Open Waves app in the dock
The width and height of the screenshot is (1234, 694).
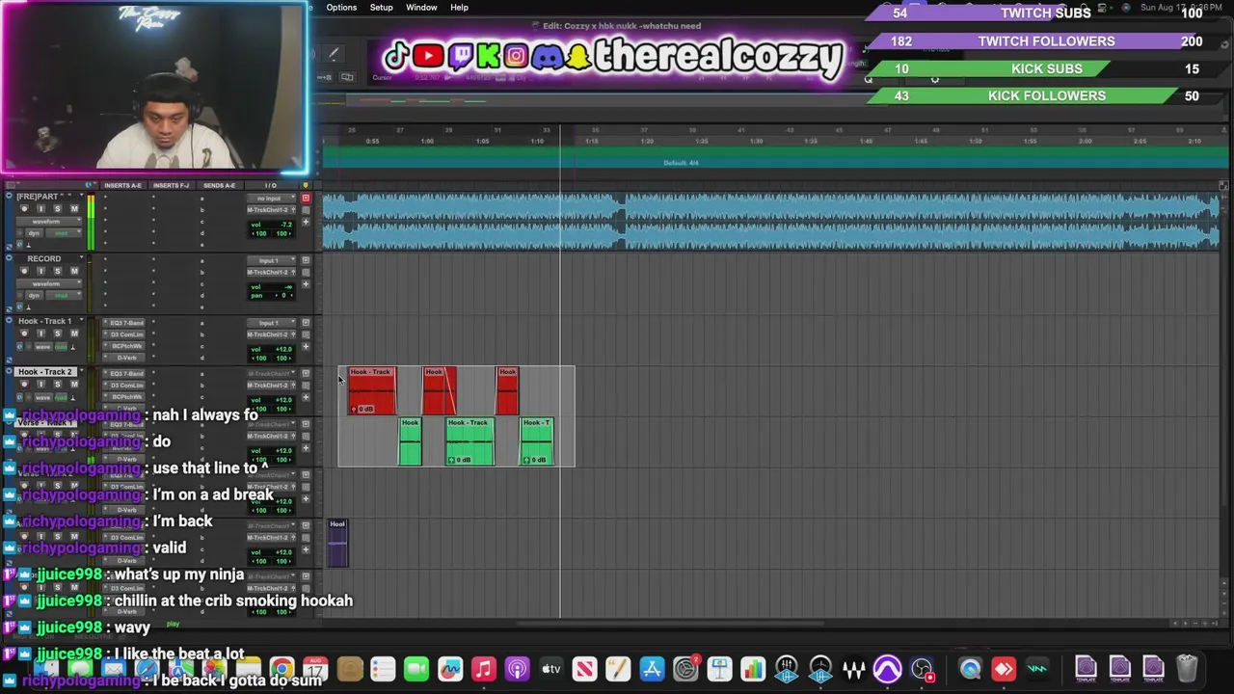coord(854,668)
